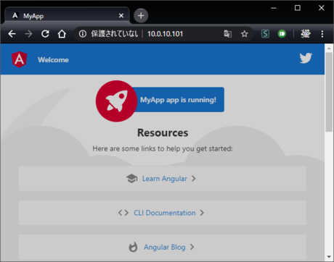
Task: Open the colorful profile avatar
Action: [306, 34]
